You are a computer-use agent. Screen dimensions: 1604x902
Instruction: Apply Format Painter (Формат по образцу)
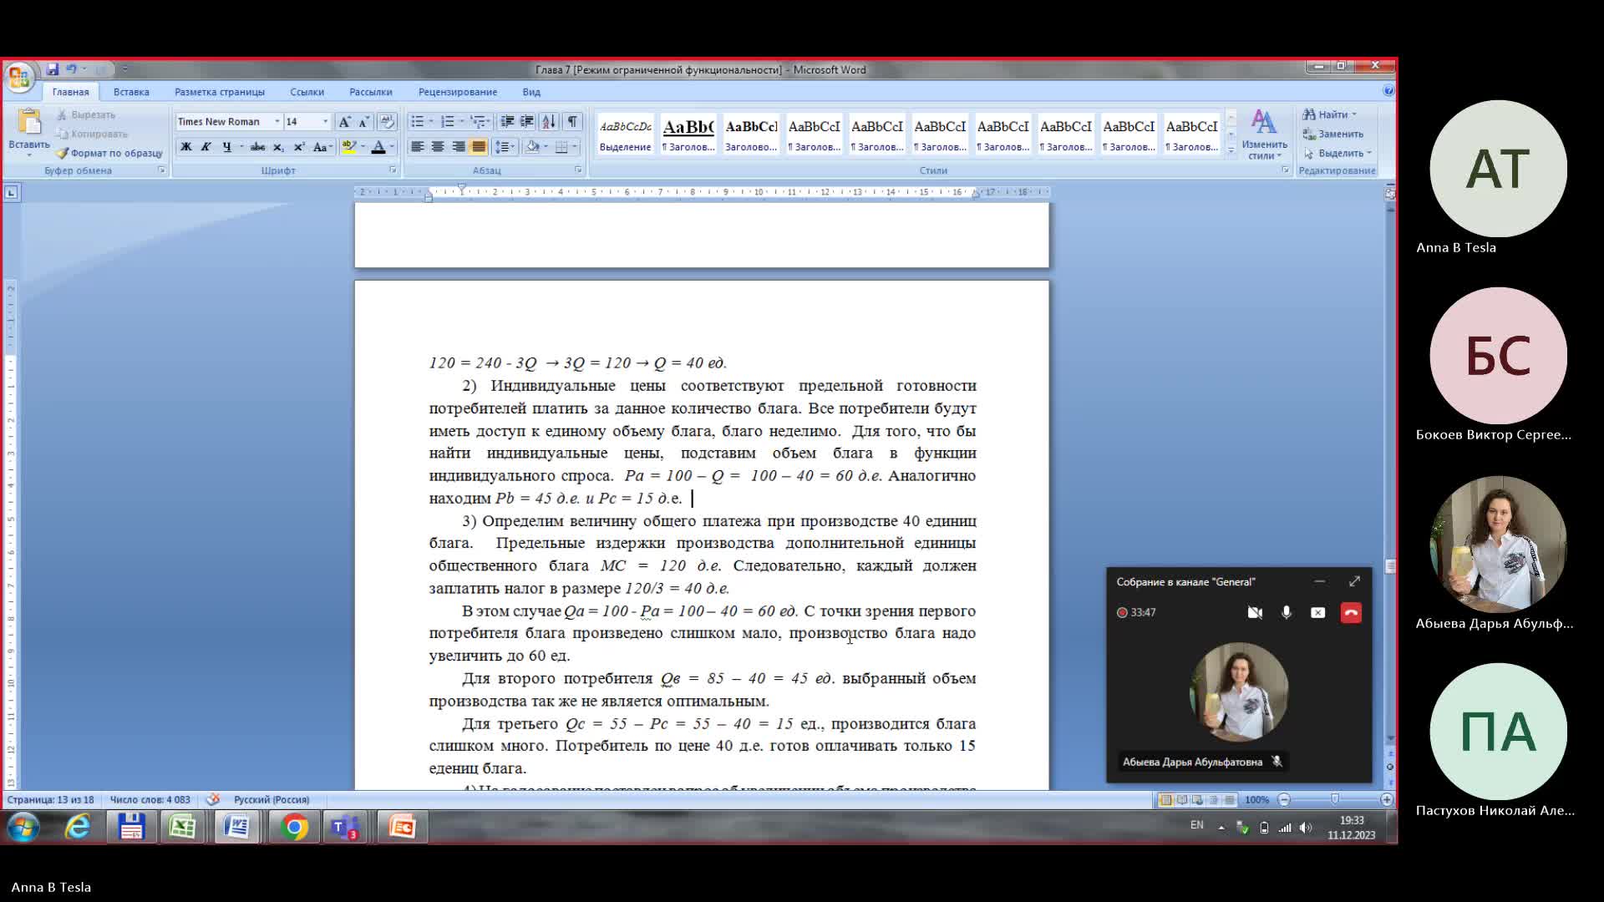(x=109, y=154)
